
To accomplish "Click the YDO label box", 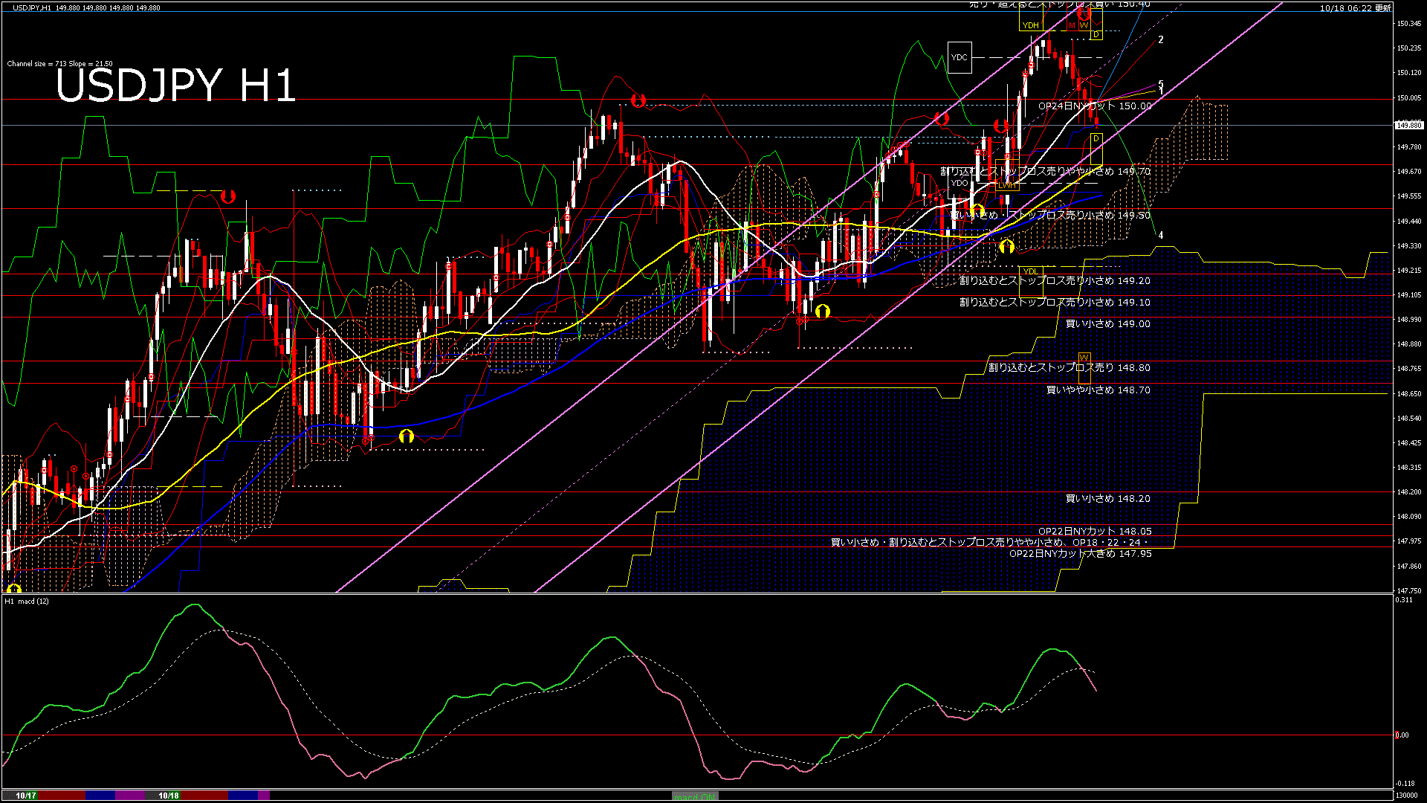I will (960, 183).
